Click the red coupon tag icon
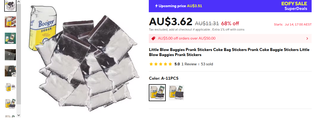This screenshot has width=314, height=124. 153,39
